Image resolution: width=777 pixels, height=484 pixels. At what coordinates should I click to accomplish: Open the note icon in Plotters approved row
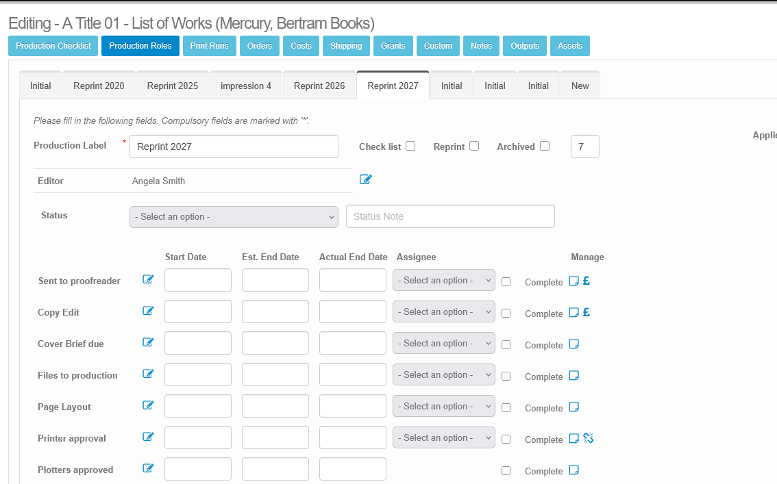(x=574, y=470)
